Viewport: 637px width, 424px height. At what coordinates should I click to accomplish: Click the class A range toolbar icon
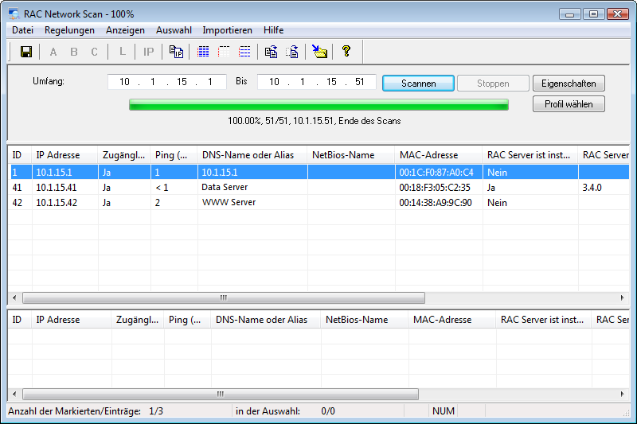tap(53, 52)
